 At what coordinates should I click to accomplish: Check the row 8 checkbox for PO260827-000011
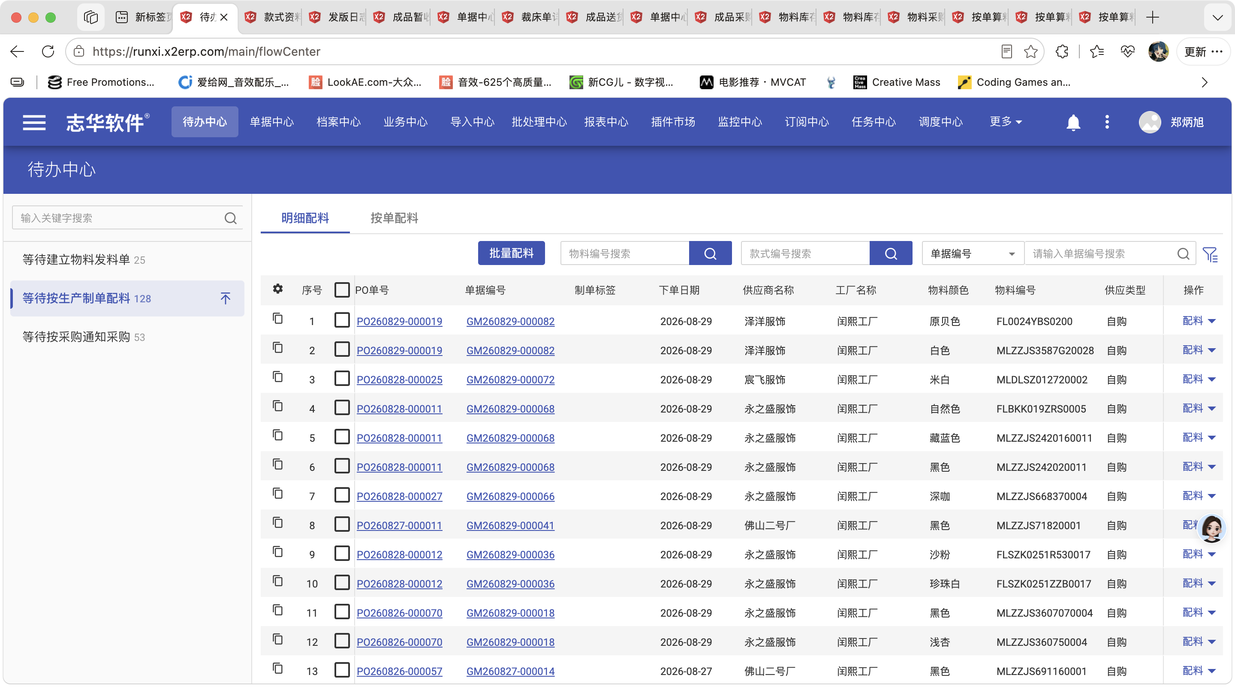(x=342, y=524)
